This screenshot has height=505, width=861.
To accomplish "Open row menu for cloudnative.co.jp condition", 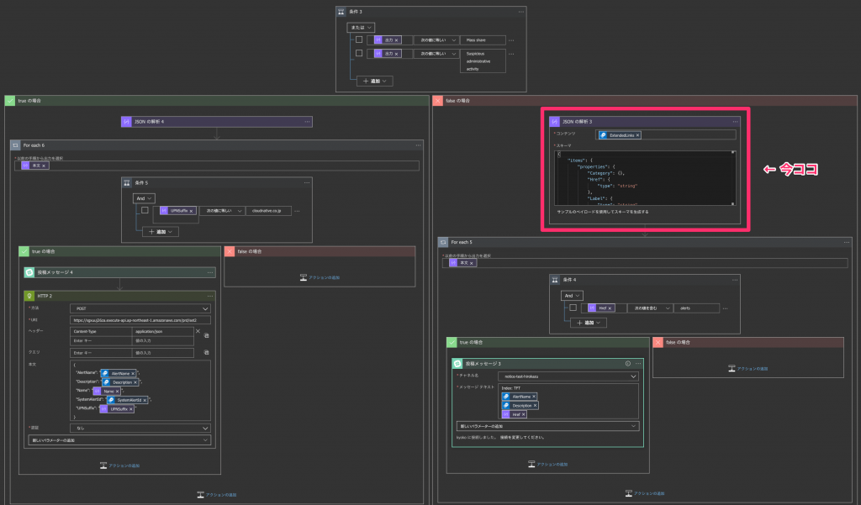I will coord(297,211).
